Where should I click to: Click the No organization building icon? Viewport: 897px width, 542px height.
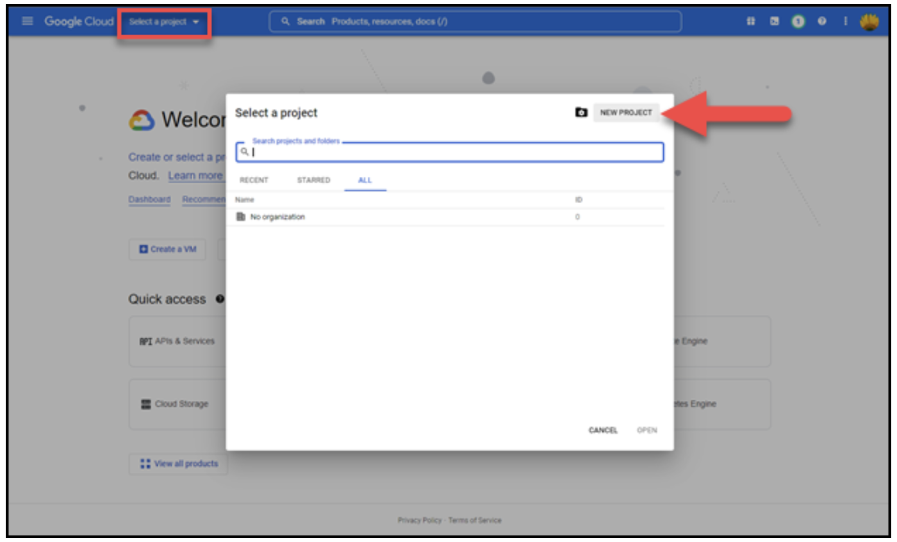click(241, 217)
